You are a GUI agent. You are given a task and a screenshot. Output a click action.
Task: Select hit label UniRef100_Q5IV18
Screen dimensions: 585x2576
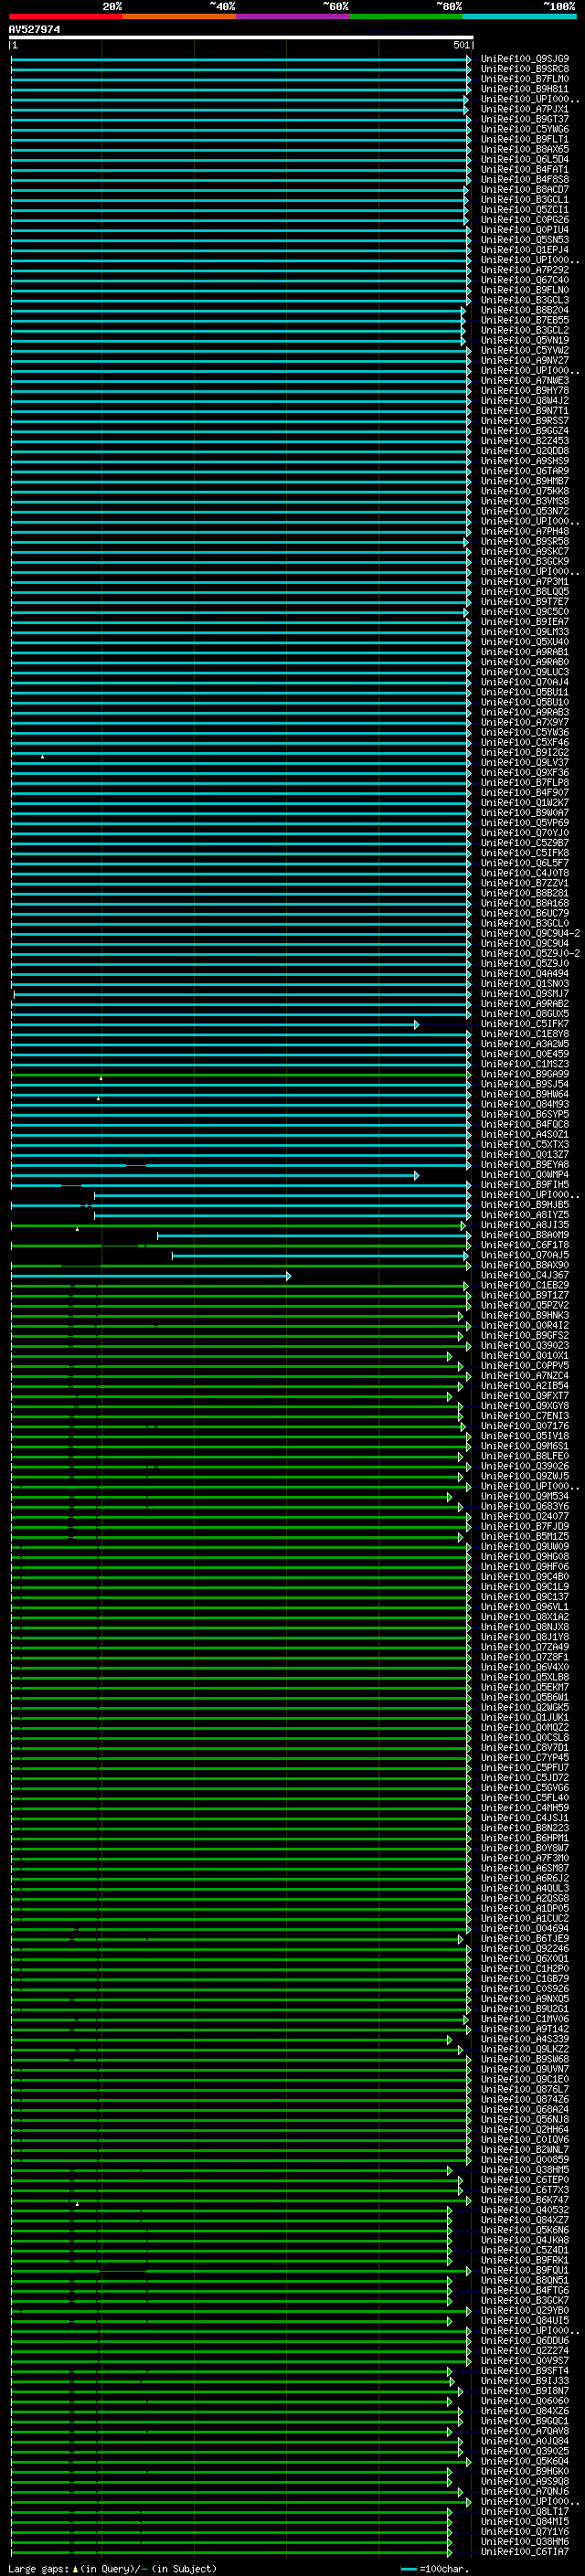pyautogui.click(x=525, y=1436)
